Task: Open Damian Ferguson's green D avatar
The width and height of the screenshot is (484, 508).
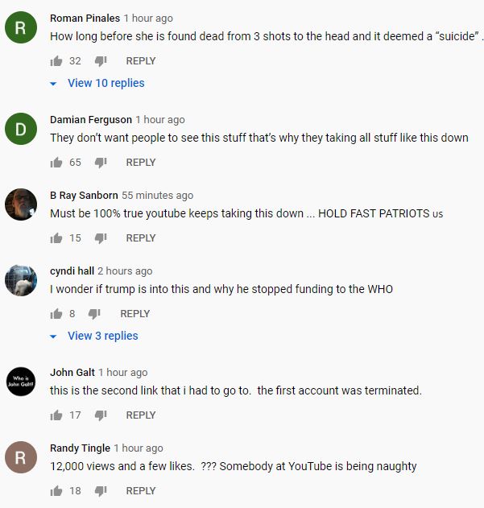Action: click(x=21, y=130)
